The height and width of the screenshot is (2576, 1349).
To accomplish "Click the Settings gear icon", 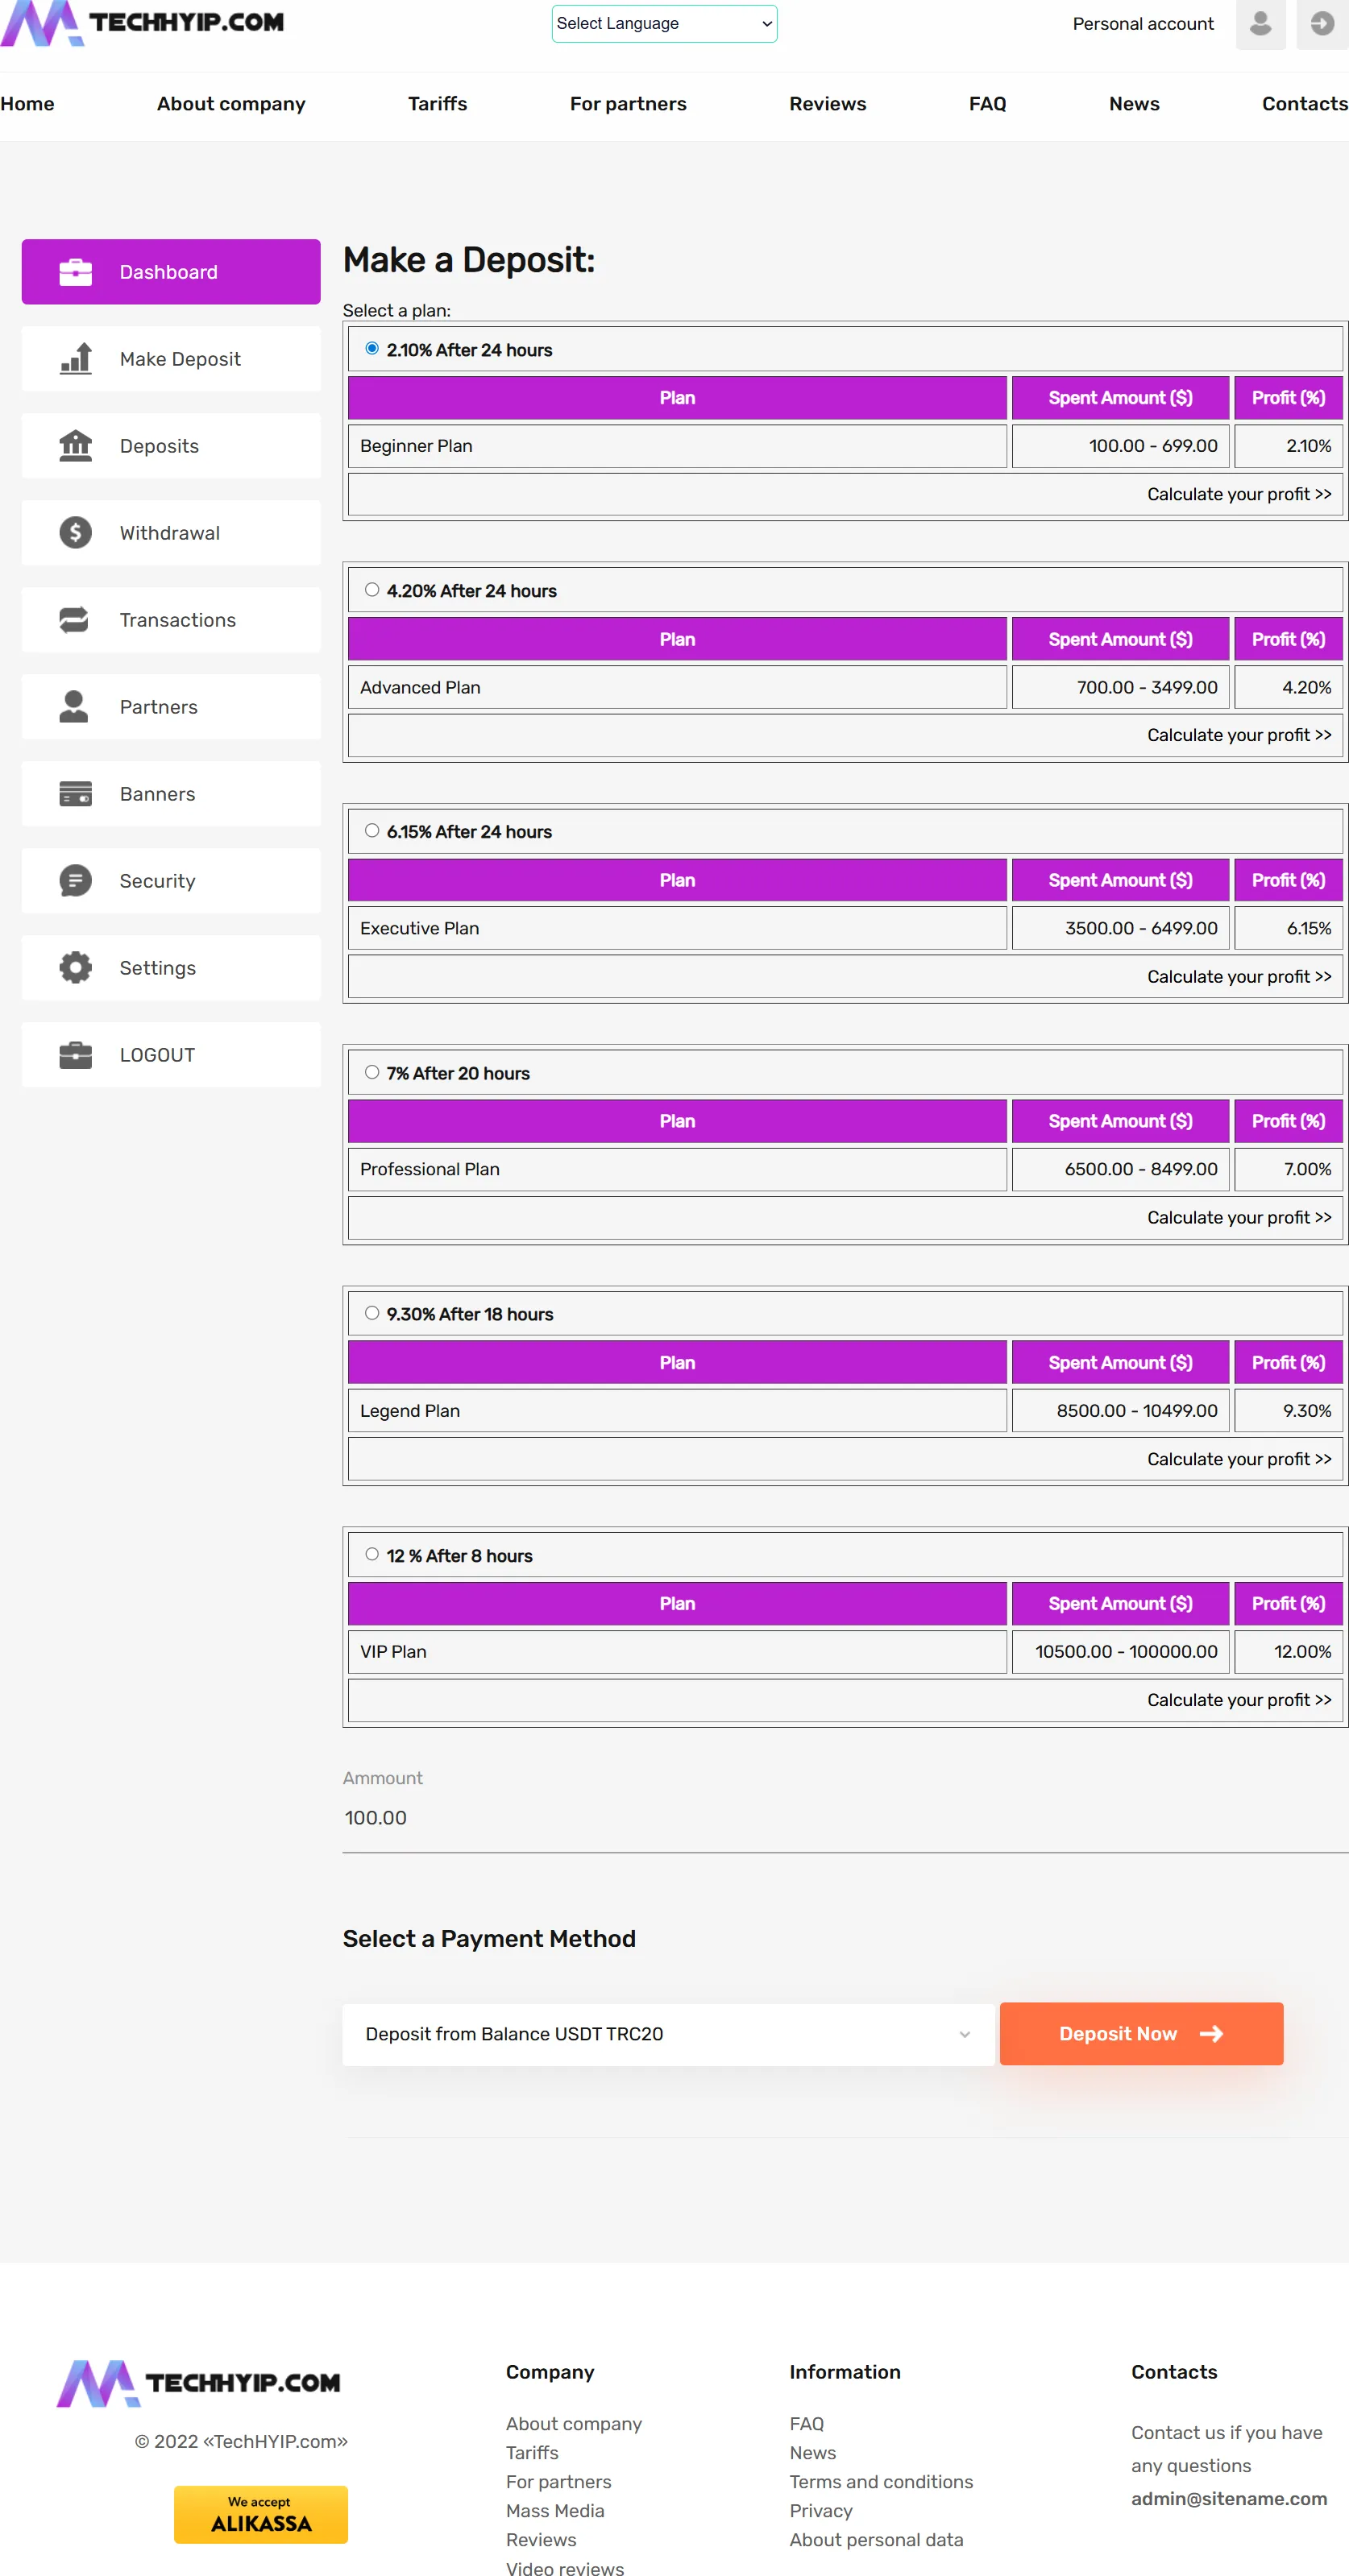I will (x=75, y=967).
